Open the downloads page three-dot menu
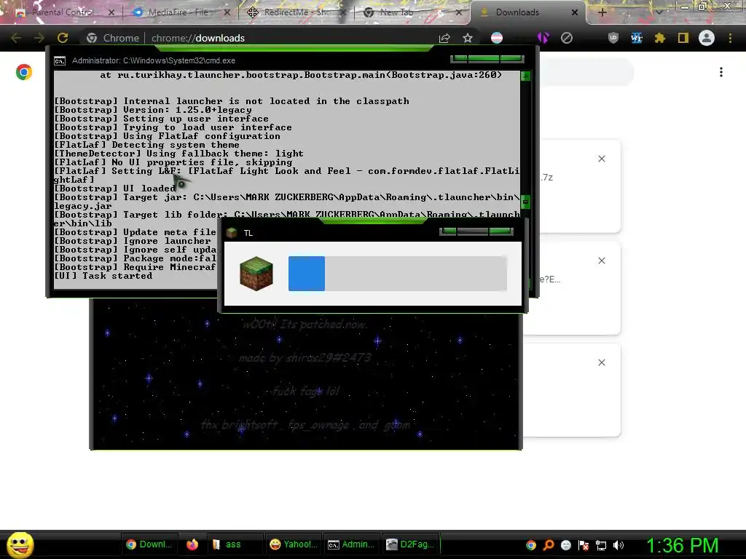The width and height of the screenshot is (746, 559). tap(721, 72)
